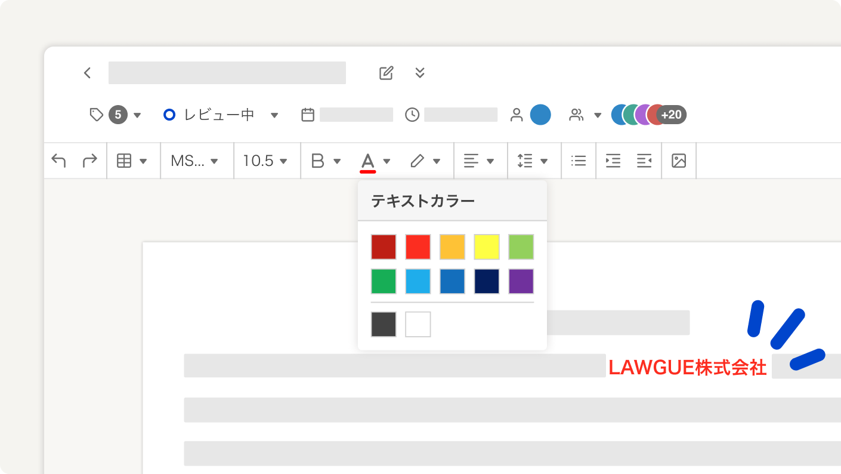Open the text alignment dropdown
841x474 pixels.
(479, 161)
